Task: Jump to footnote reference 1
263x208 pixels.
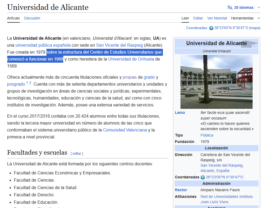Action: tap(27, 83)
